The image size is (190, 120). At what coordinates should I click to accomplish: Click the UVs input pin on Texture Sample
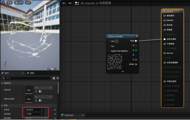pyautogui.click(x=109, y=41)
